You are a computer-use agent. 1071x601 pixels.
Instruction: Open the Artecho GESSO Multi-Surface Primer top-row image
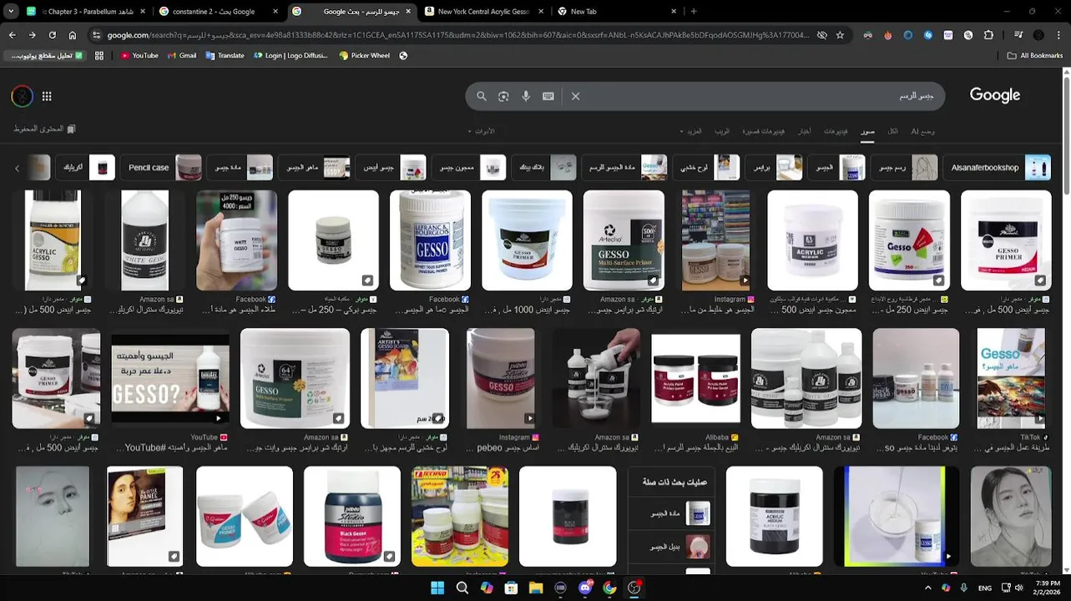pyautogui.click(x=624, y=240)
